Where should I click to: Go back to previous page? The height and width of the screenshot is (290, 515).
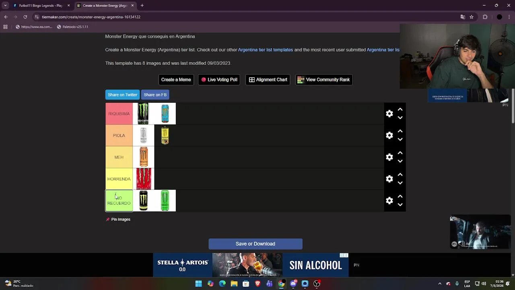click(x=6, y=17)
